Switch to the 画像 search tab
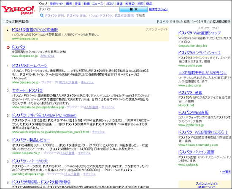The image size is (232, 189). 69,4
